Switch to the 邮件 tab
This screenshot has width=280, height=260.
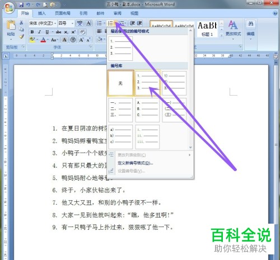tap(100, 13)
